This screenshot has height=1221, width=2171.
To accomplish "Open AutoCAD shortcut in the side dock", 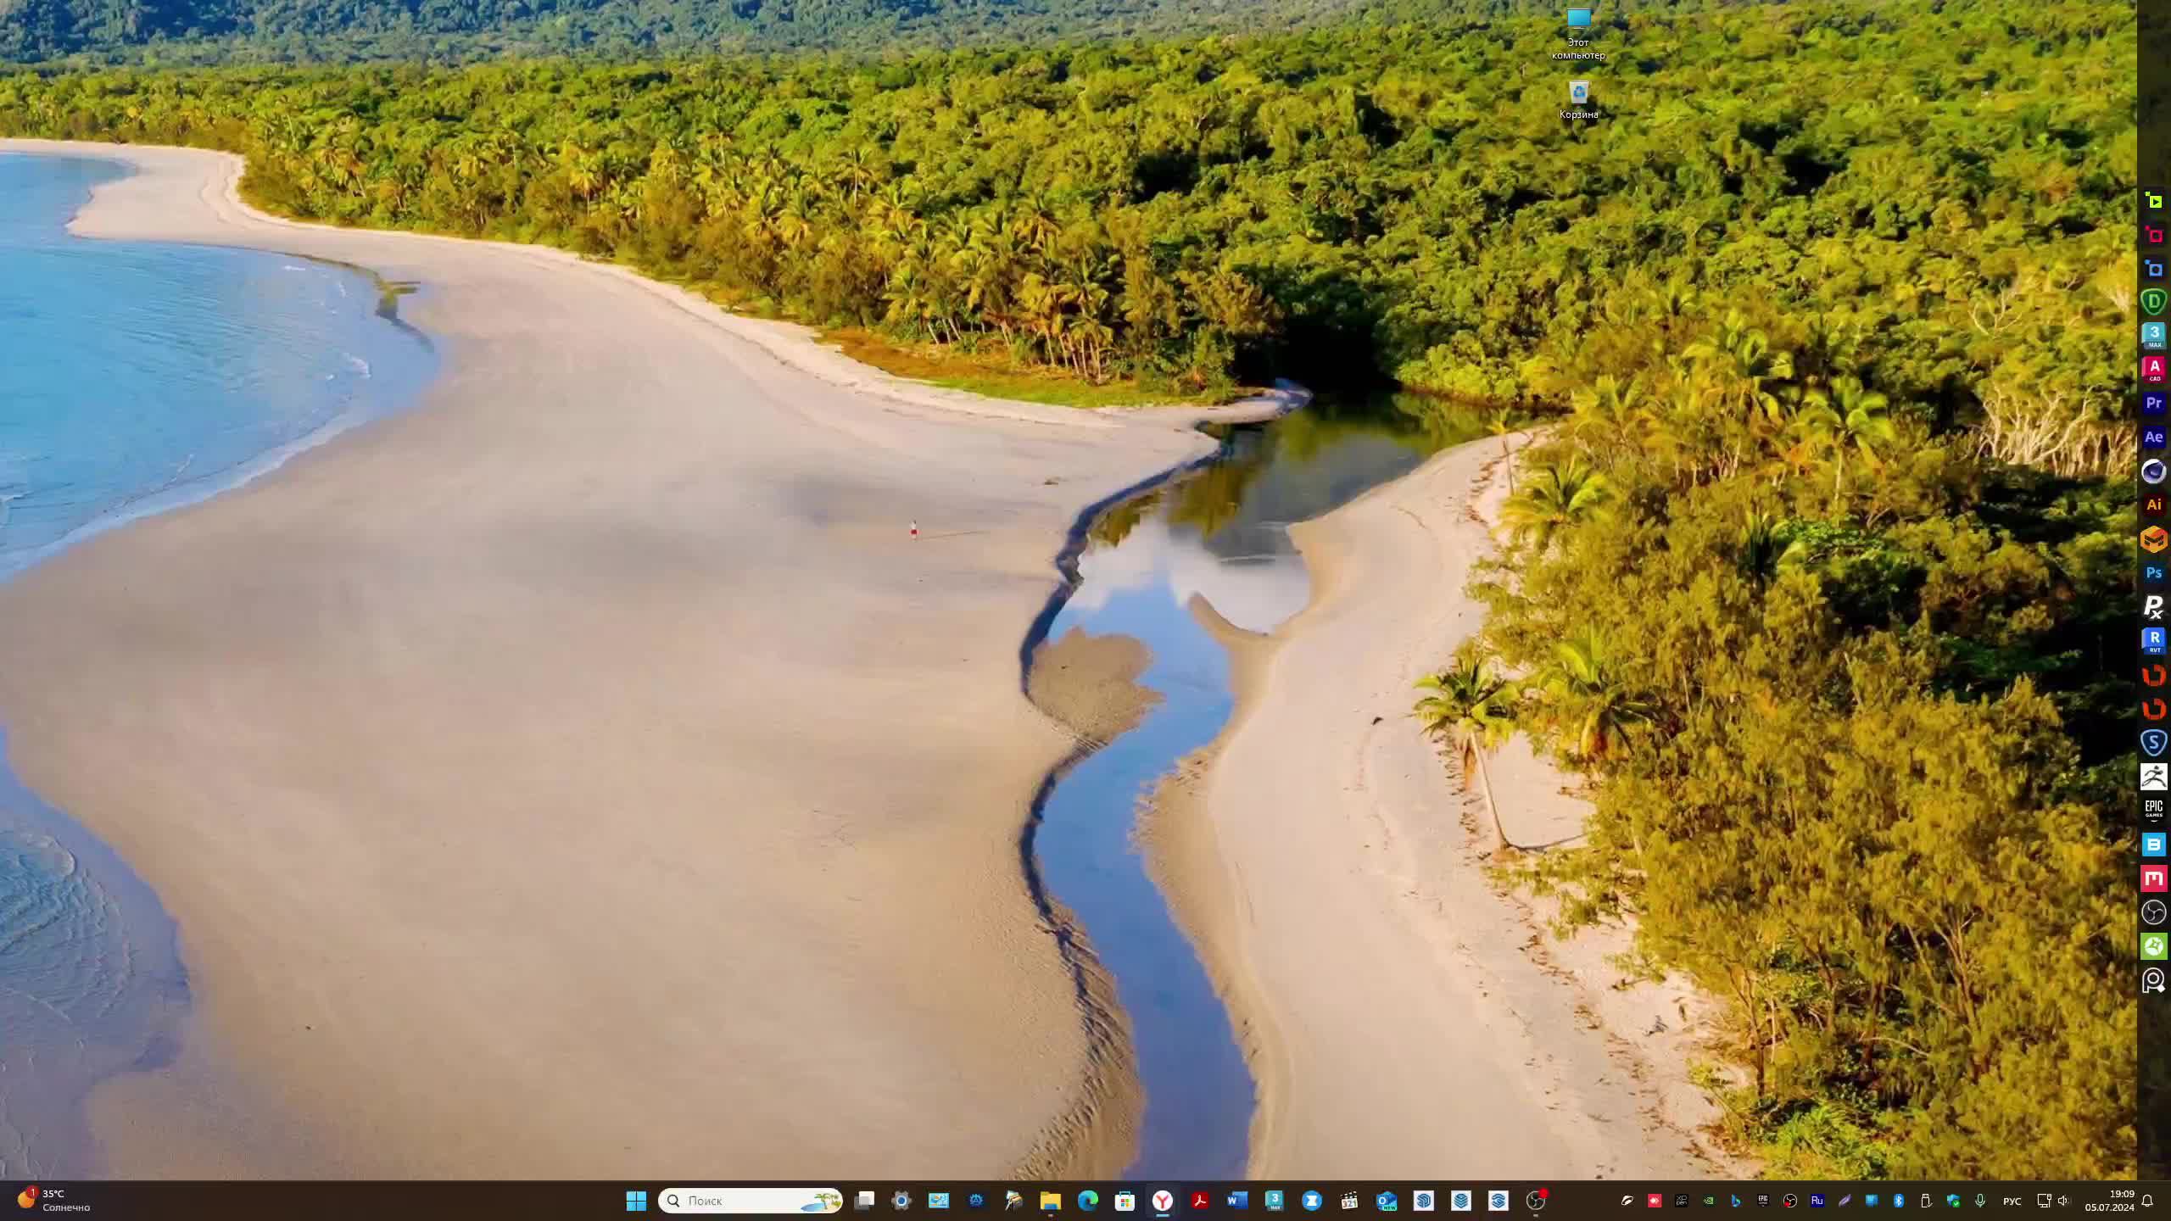I will (2153, 370).
